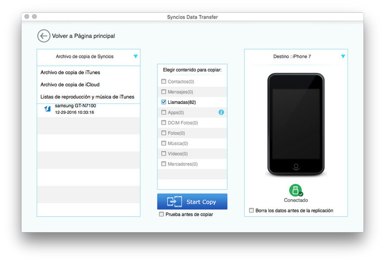The image size is (385, 263).
Task: Enable Prueba antes de copiar checkbox
Action: 161,214
